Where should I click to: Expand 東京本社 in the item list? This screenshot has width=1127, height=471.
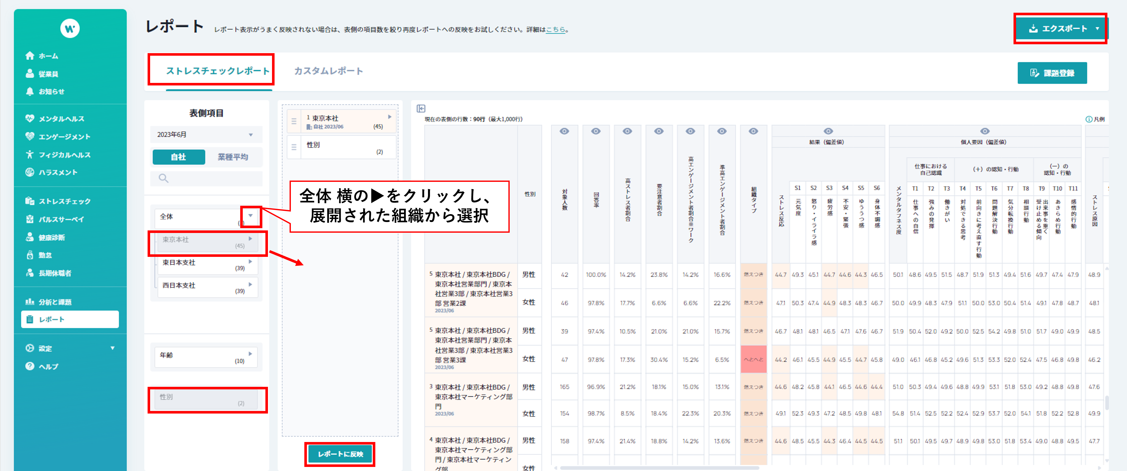point(250,238)
